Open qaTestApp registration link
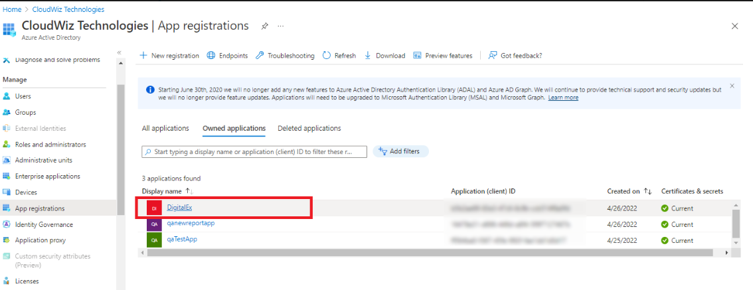Screen dimensions: 753x290 (181, 239)
